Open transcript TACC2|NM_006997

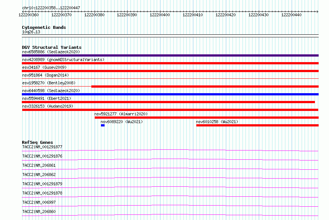coord(39,202)
